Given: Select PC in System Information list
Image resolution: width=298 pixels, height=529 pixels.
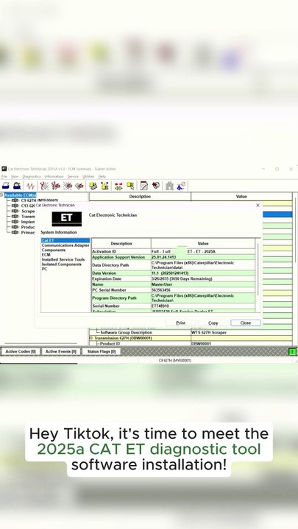Looking at the screenshot, I should tap(44, 269).
